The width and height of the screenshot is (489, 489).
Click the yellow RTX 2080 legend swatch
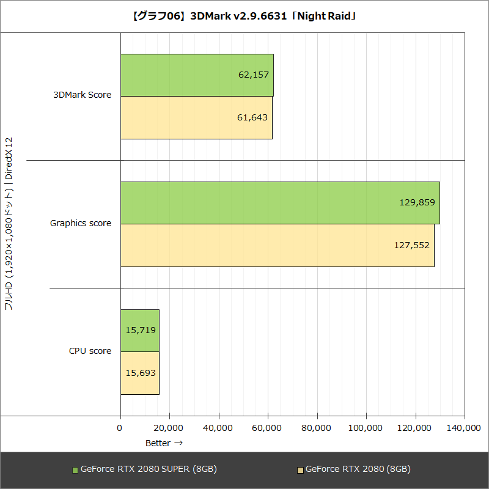point(301,469)
